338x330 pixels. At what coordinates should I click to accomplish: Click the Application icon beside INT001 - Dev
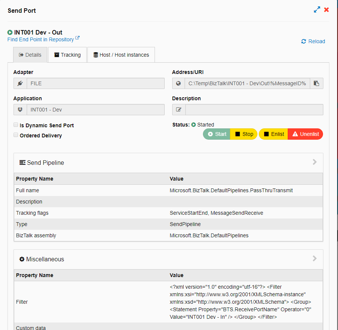click(20, 110)
